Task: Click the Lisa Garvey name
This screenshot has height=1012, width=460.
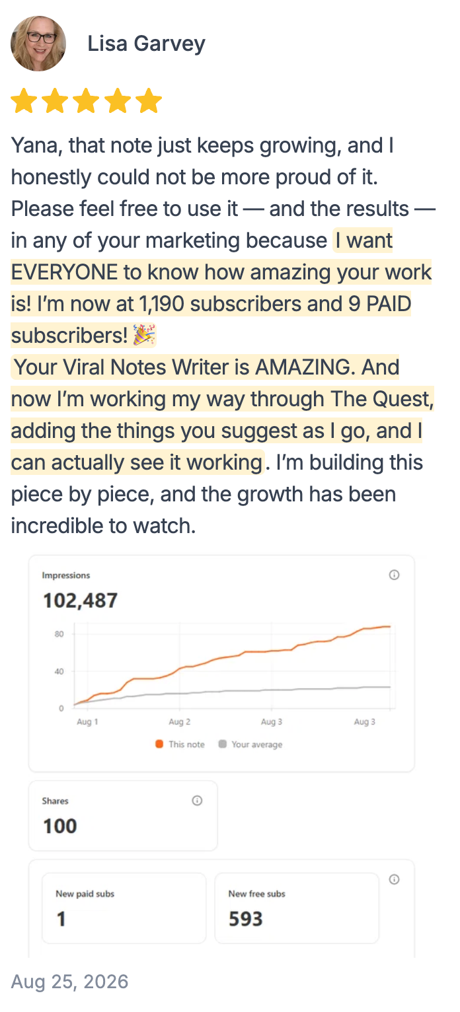Action: pos(146,44)
